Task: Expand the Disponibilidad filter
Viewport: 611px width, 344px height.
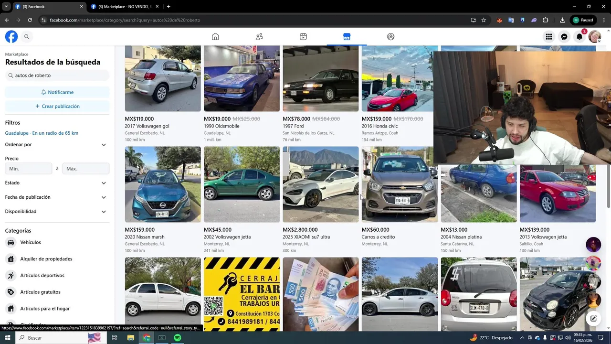Action: point(57,212)
